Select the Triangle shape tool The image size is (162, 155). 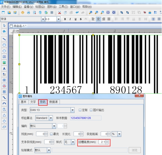(4, 115)
